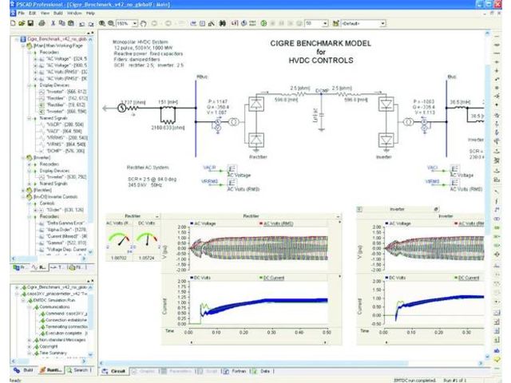Click the Zoom In magnifier icon
Screen dimensions: 511x383
101,25
